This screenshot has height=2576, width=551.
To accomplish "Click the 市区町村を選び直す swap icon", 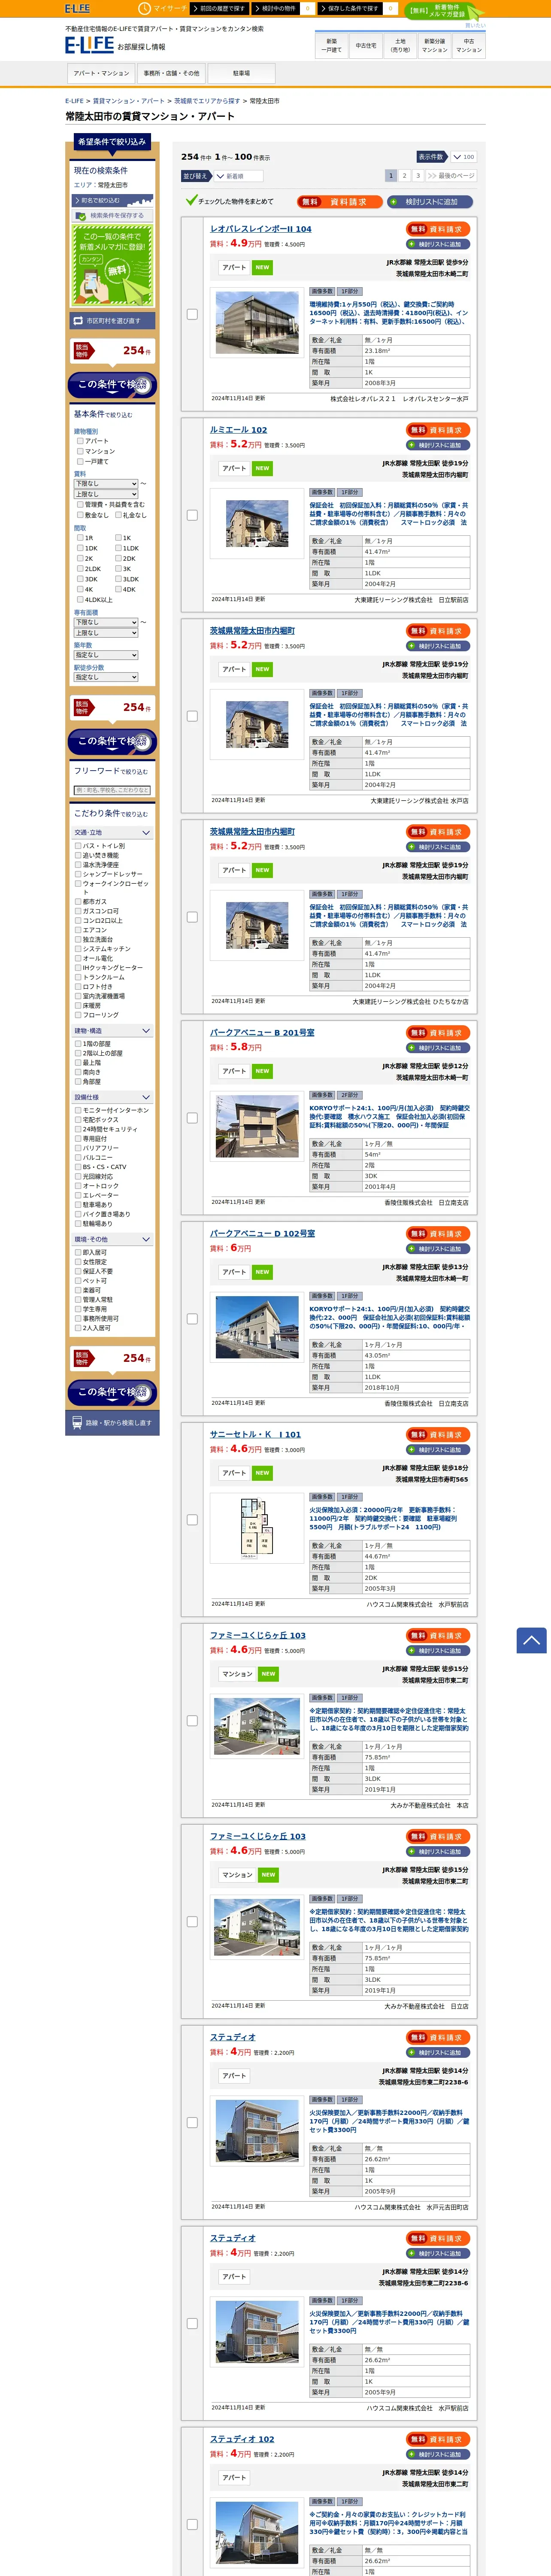I will [78, 321].
